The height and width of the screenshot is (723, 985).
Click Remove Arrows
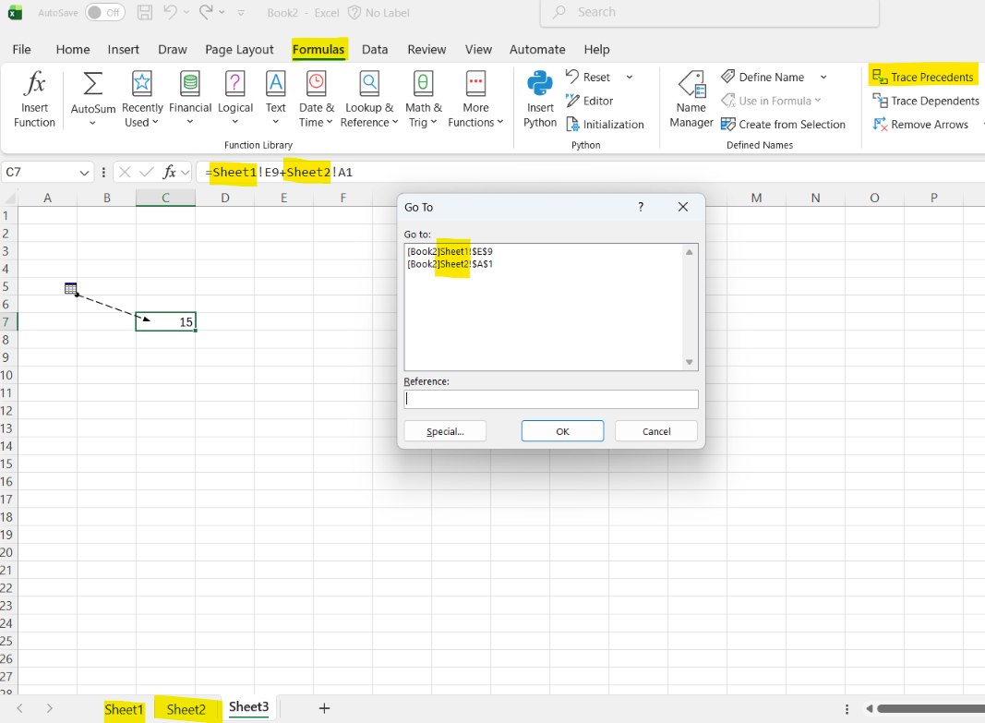pos(920,125)
